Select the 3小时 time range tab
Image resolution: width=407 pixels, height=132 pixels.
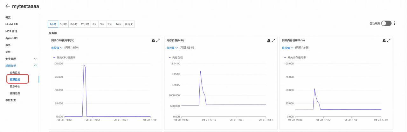63,24
